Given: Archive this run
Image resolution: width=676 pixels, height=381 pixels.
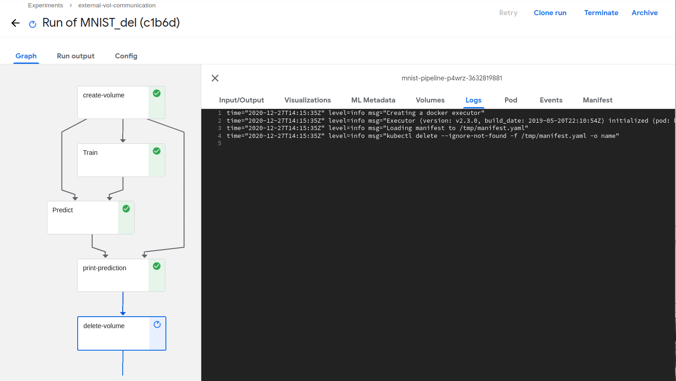Looking at the screenshot, I should (644, 12).
